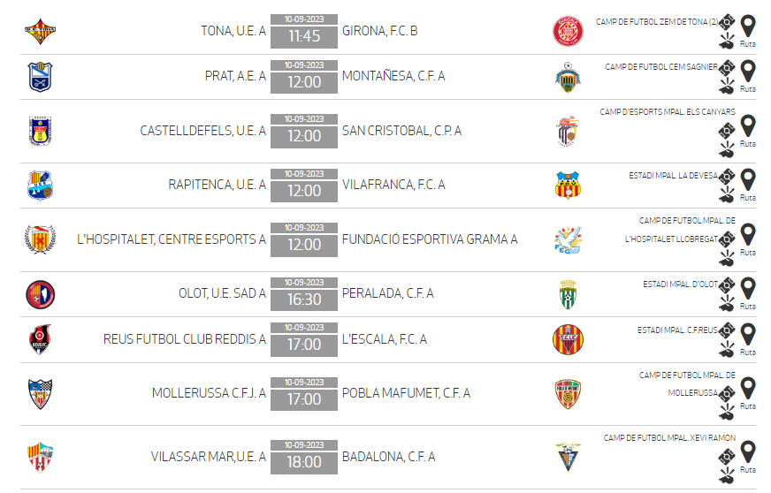This screenshot has width=771, height=493.
Task: Click the referee whistle icon for Castelldefels match
Action: (727, 149)
